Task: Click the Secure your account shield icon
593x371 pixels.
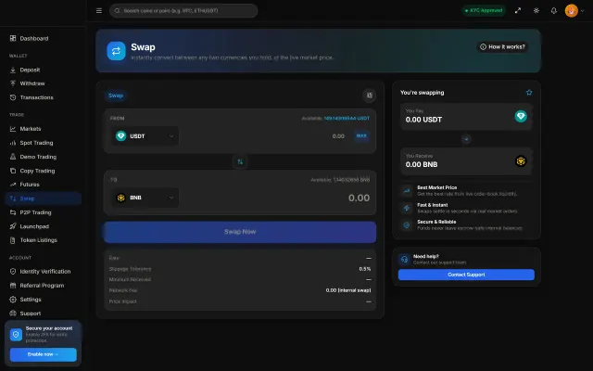Action: point(16,335)
